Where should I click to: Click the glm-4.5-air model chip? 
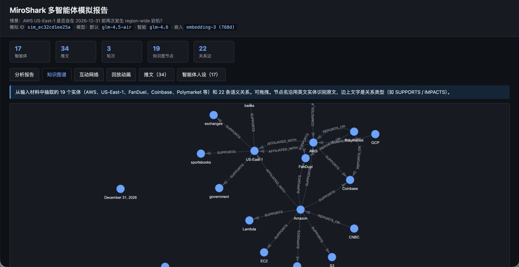[117, 27]
